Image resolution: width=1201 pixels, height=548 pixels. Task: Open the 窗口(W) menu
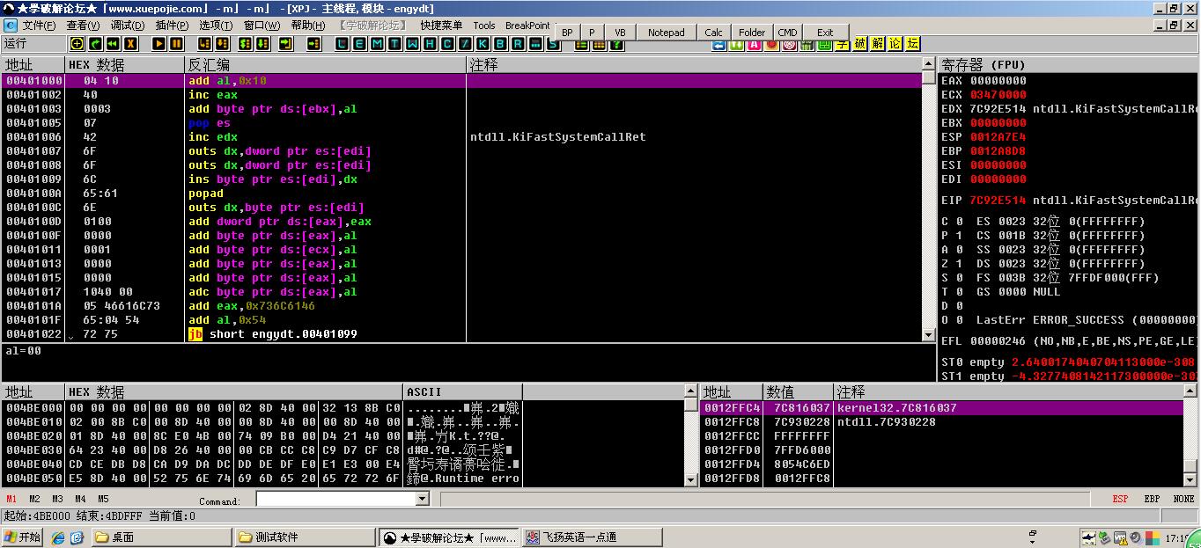(x=262, y=26)
